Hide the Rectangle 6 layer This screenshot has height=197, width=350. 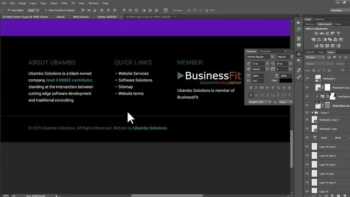coord(307,78)
